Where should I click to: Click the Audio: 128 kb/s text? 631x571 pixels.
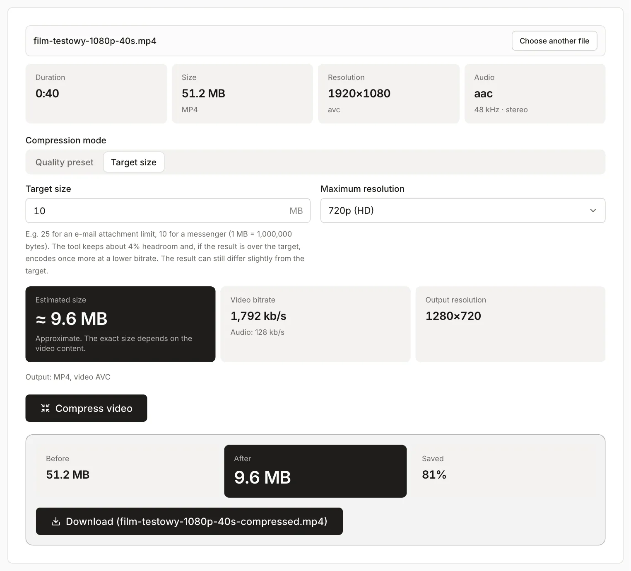click(x=258, y=332)
